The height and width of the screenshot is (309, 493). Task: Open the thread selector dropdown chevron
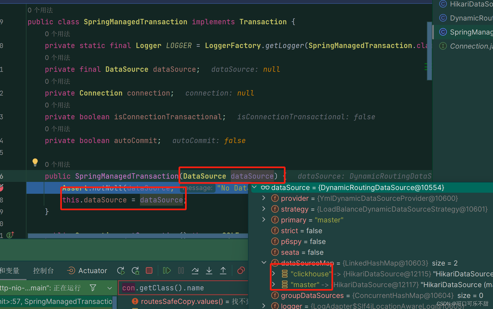tap(110, 288)
